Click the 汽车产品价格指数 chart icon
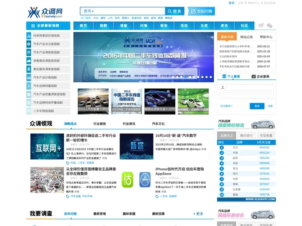The width and height of the screenshot is (302, 226). [x=29, y=77]
